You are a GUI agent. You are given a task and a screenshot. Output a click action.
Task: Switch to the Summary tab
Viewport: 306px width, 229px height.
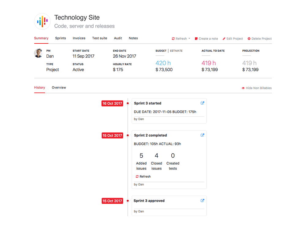point(41,38)
